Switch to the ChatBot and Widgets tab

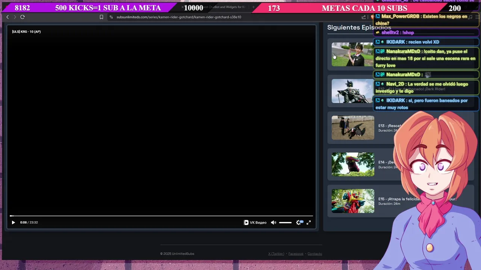click(224, 7)
